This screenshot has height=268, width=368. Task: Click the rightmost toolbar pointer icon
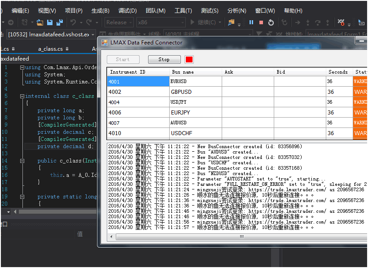[x=361, y=22]
